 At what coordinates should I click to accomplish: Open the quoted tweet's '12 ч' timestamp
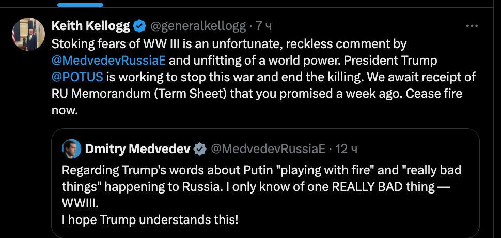pyautogui.click(x=347, y=149)
